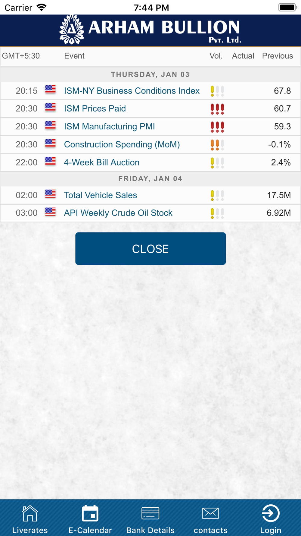Tap the Wi-Fi status icon
301x536 pixels.
[x=42, y=7]
